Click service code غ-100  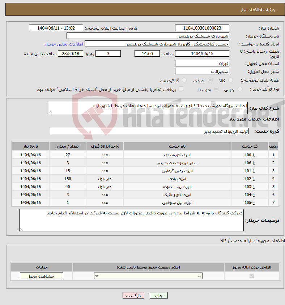pyautogui.click(x=250, y=155)
